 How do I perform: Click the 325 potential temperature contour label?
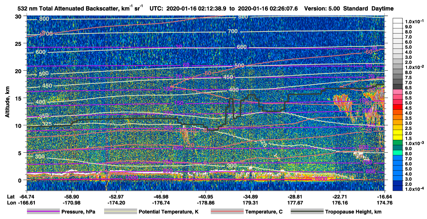pyautogui.click(x=47, y=124)
